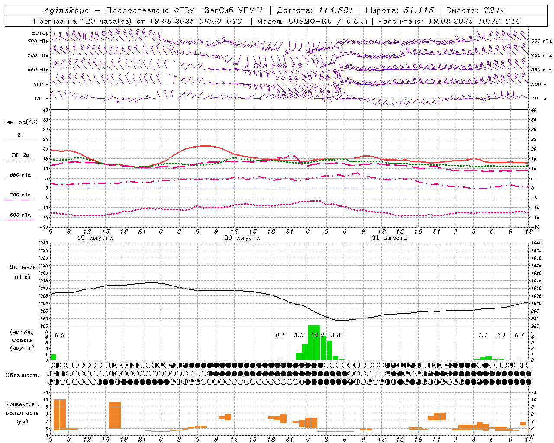Click the 'Облачность' cloudiness label
Viewport: 554px width, 443px height.
(x=22, y=375)
